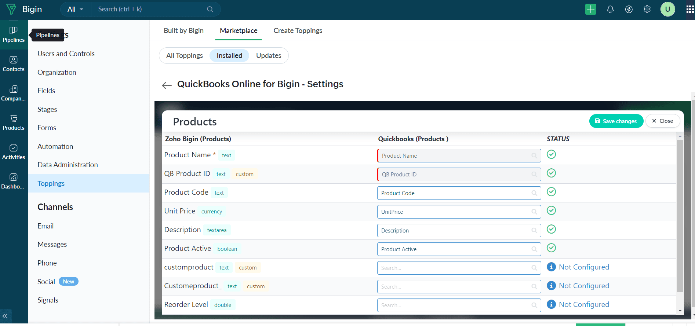695x326 pixels.
Task: Open Data Administration settings link
Action: pyautogui.click(x=68, y=165)
